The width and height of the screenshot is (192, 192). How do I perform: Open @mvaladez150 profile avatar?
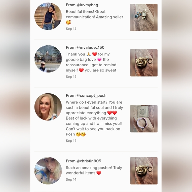(48, 59)
